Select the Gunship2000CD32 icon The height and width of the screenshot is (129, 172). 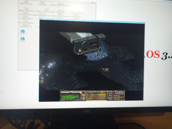pyautogui.click(x=26, y=14)
